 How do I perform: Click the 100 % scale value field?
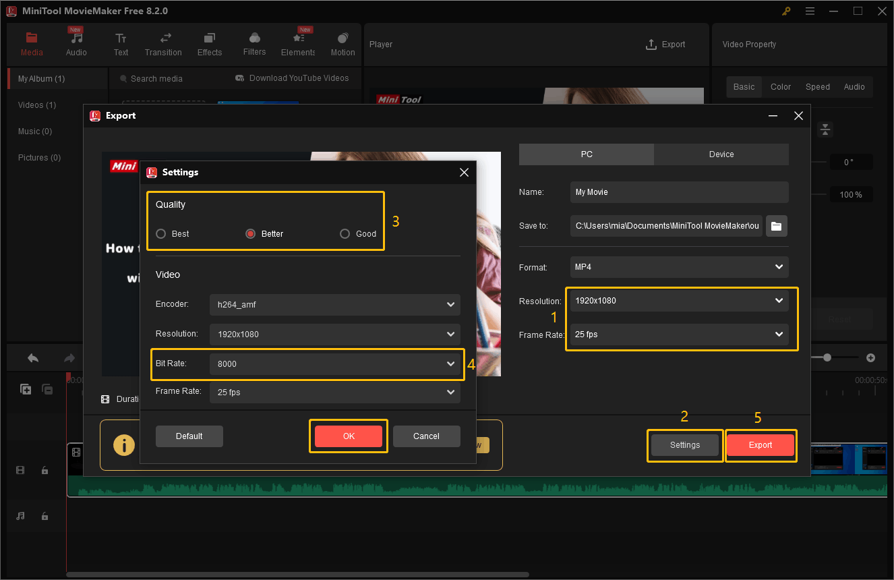(x=850, y=195)
